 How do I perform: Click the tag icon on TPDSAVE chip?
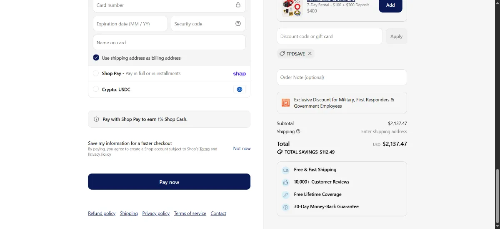tap(282, 54)
